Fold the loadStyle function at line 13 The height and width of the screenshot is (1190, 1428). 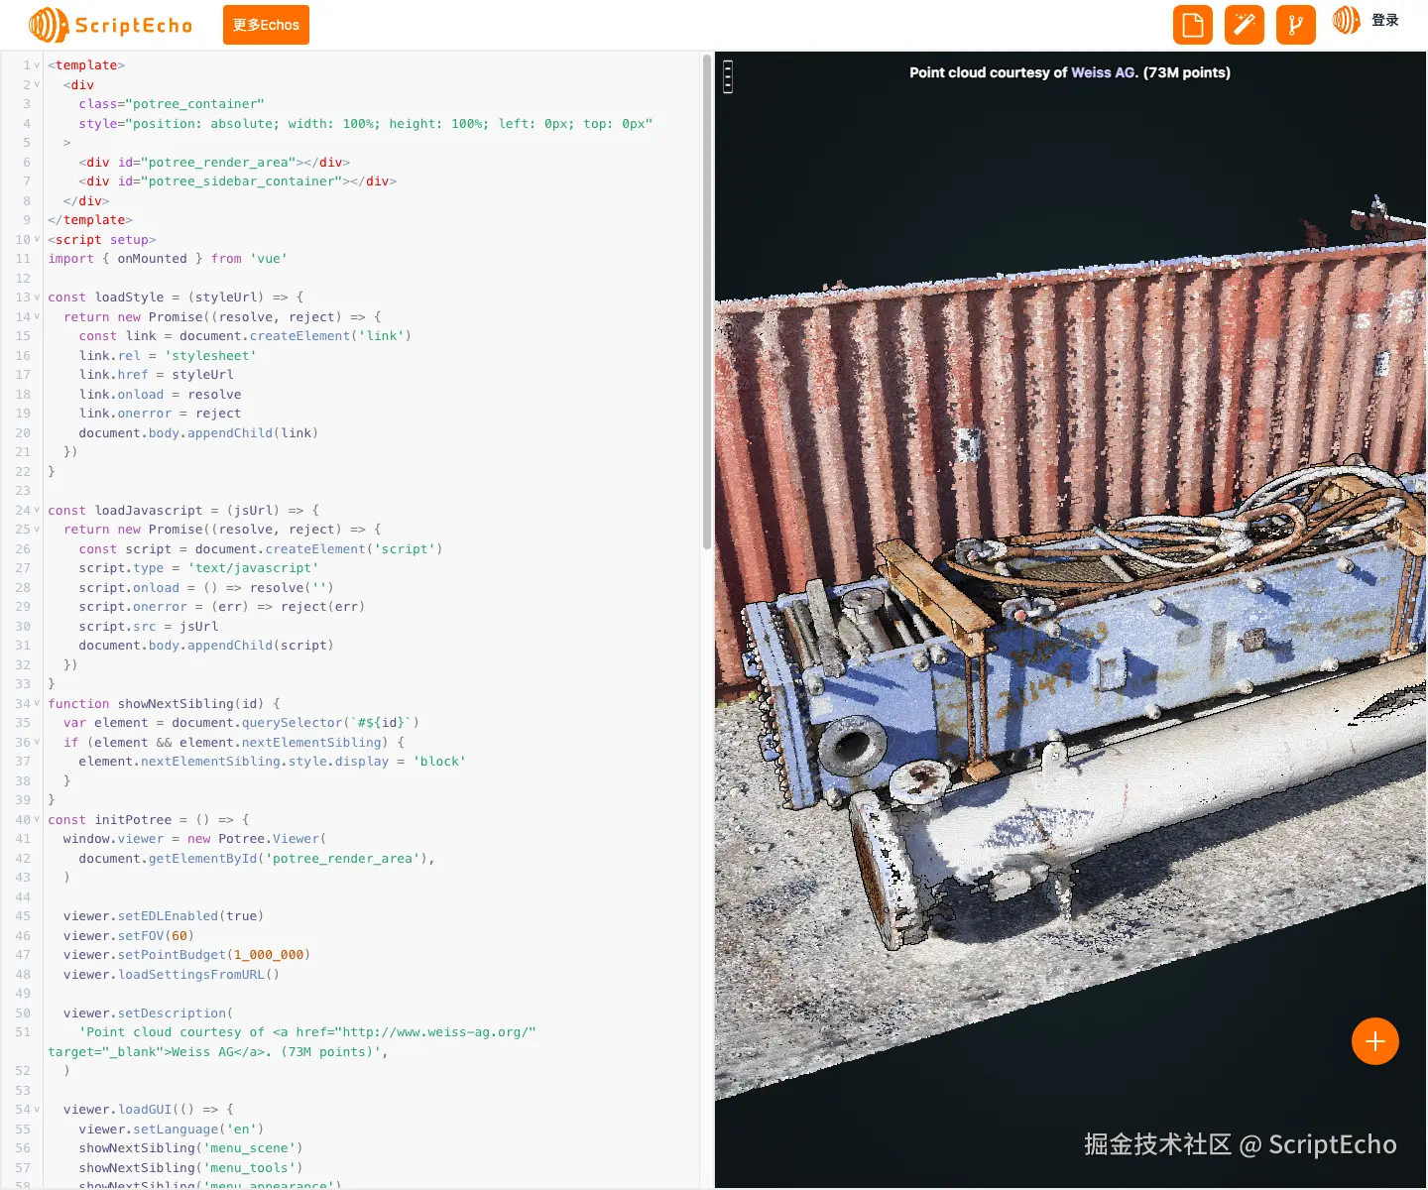click(x=38, y=297)
